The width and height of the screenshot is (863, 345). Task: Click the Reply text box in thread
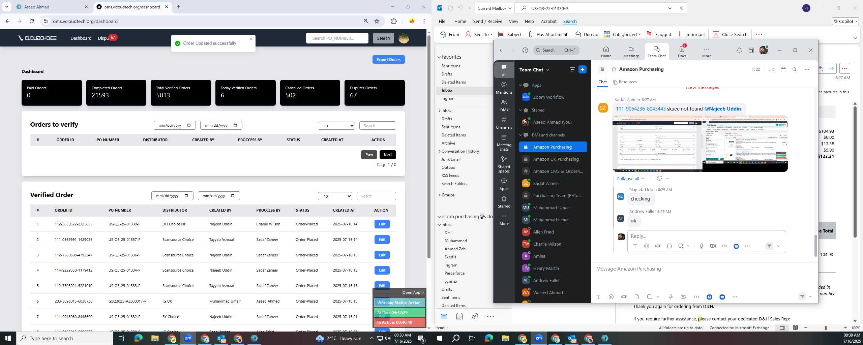click(x=706, y=236)
